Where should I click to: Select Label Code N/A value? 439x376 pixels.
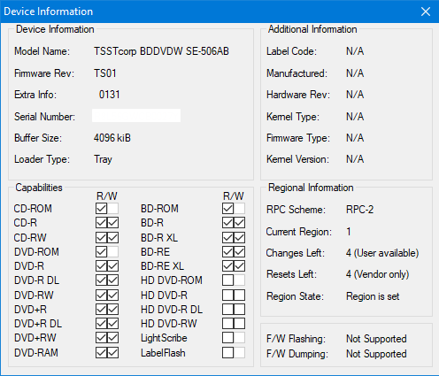[355, 51]
